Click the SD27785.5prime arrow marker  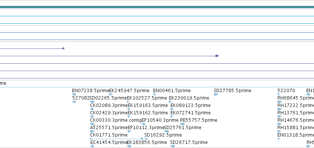pos(216,94)
